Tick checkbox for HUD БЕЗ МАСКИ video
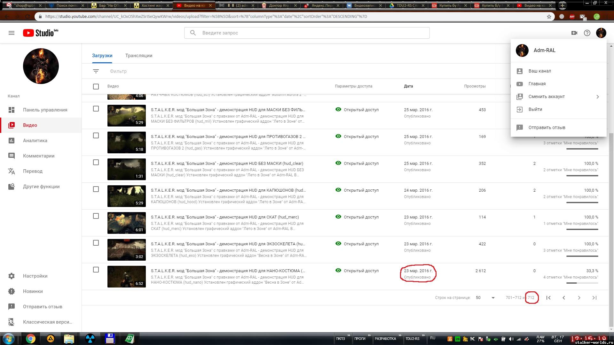The image size is (614, 345). tap(96, 163)
